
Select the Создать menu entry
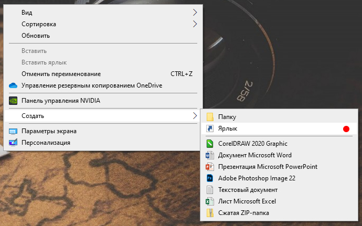pos(103,116)
